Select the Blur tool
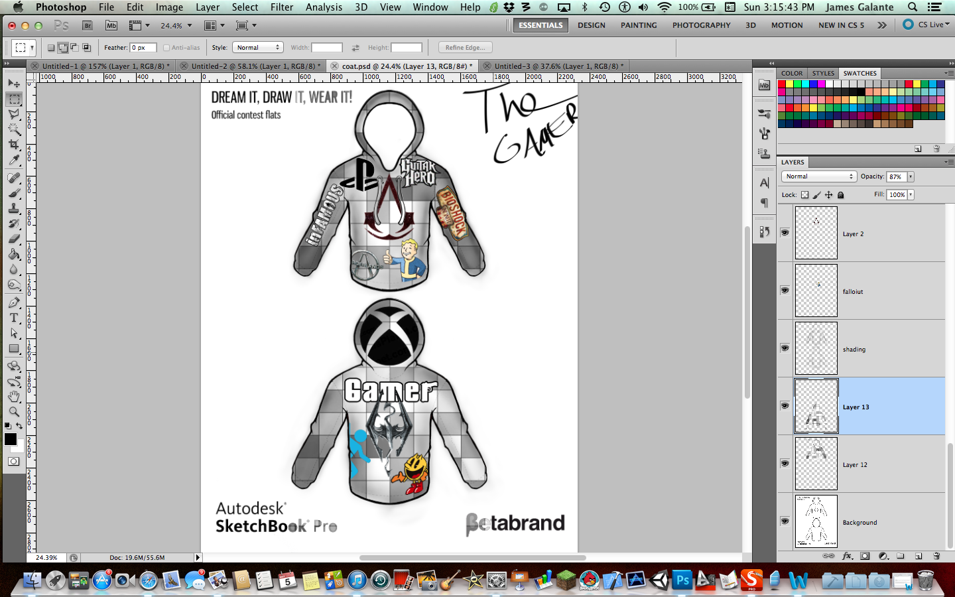 click(14, 269)
